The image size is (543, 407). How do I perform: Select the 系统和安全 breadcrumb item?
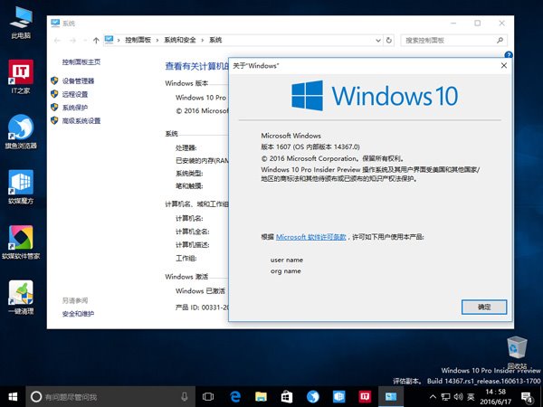point(180,40)
